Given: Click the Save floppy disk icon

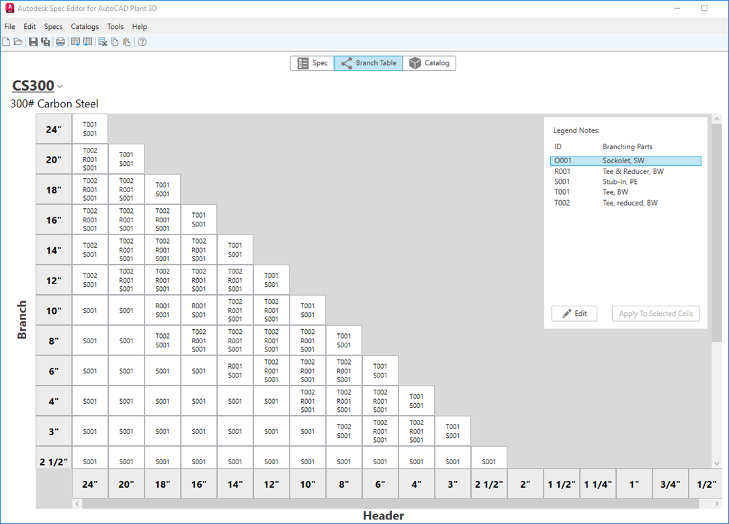Looking at the screenshot, I should pyautogui.click(x=33, y=42).
